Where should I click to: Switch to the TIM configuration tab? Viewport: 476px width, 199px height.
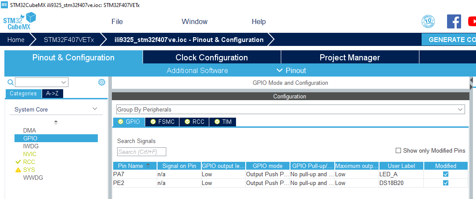click(x=222, y=122)
